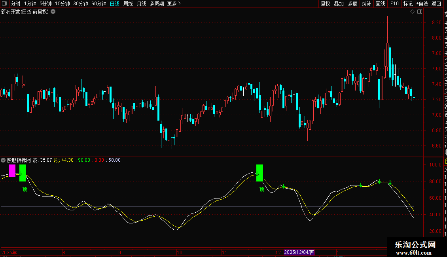This screenshot has height=257, width=447.
Task: Click the 2025年 label on time axis
Action: coord(9,252)
